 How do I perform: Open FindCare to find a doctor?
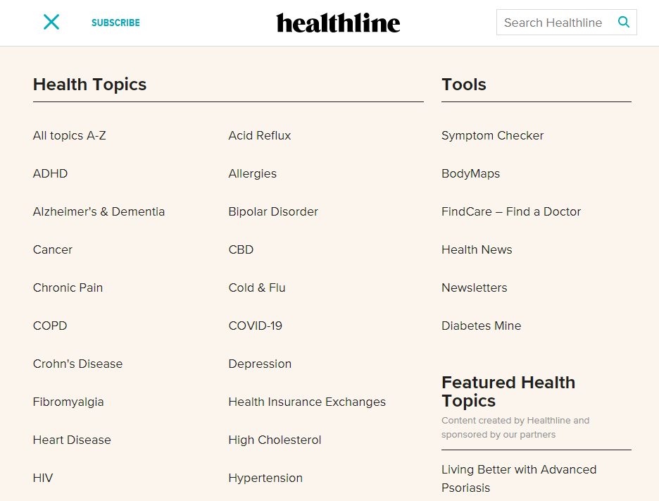(x=511, y=211)
